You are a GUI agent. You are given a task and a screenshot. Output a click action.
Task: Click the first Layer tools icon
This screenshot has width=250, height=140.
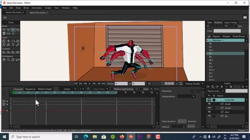pyautogui.click(x=4, y=41)
